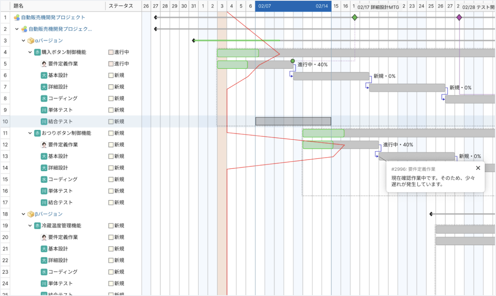Image resolution: width=496 pixels, height=296 pixels.
Task: Toggle the 新規 status box in row 19
Action: click(x=111, y=226)
